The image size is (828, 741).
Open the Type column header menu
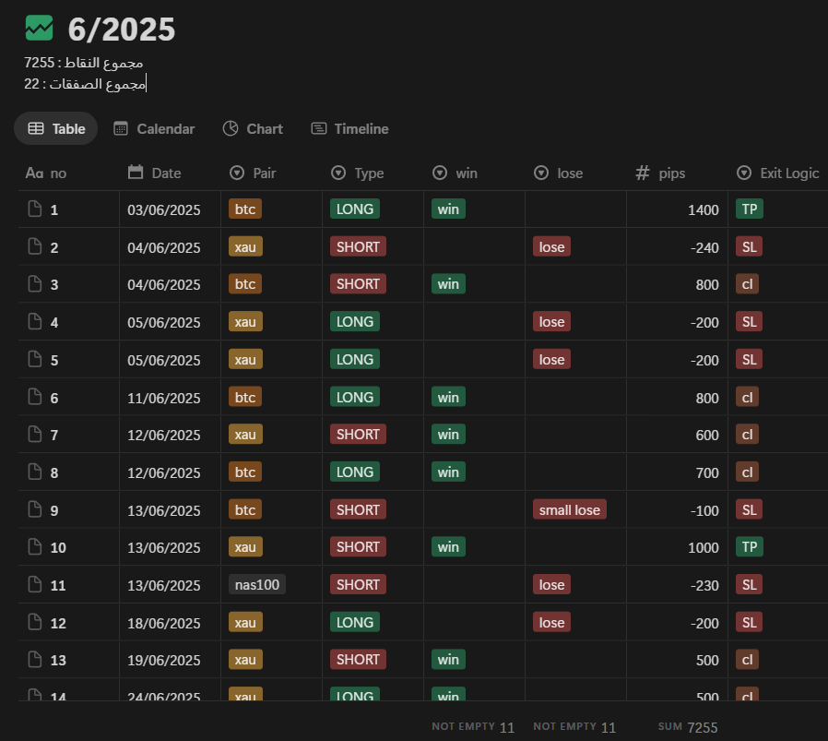tap(358, 173)
